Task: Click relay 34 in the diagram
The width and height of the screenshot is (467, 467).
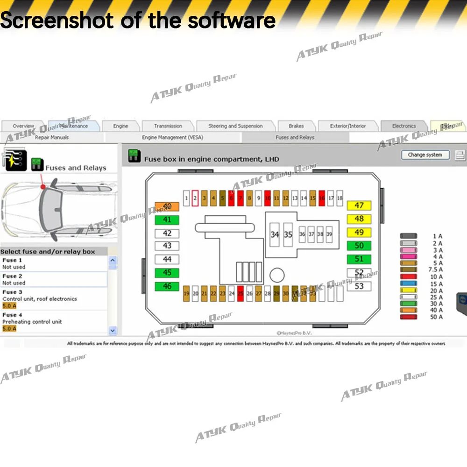Action: (275, 235)
